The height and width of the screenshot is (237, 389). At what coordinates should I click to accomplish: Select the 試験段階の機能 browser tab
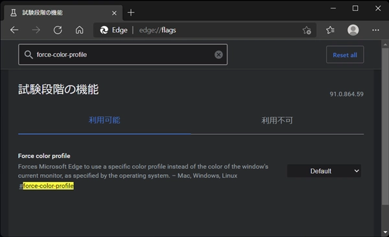click(x=63, y=13)
